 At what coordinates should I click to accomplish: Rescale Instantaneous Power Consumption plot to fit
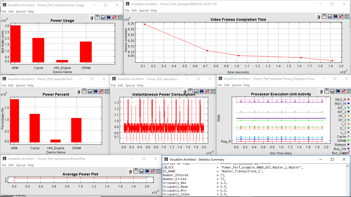[213, 91]
